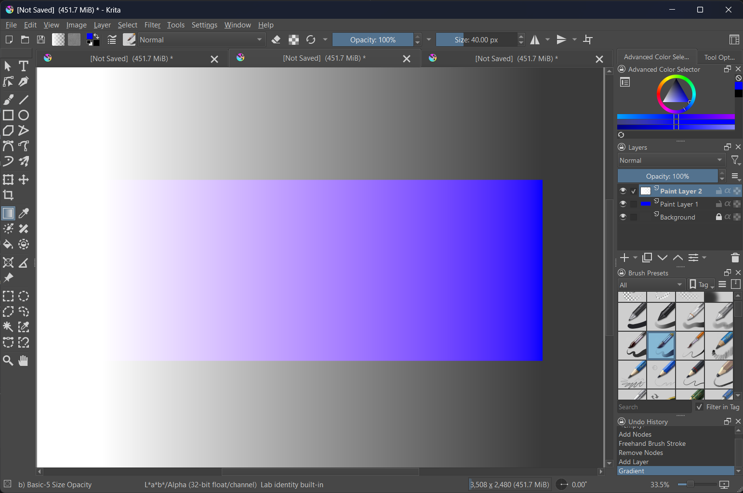Image resolution: width=743 pixels, height=493 pixels.
Task: Pick the Color Sampler eyedropper tool
Action: coord(24,213)
